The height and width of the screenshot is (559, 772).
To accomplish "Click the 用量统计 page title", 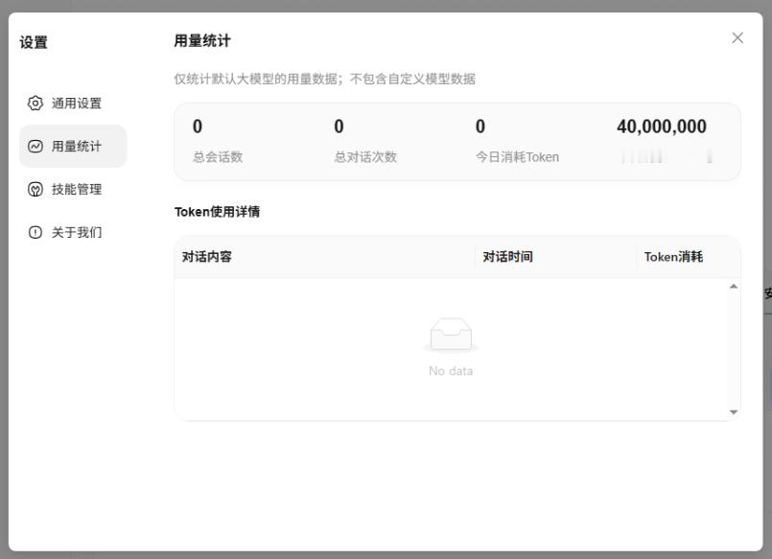I will pyautogui.click(x=202, y=40).
